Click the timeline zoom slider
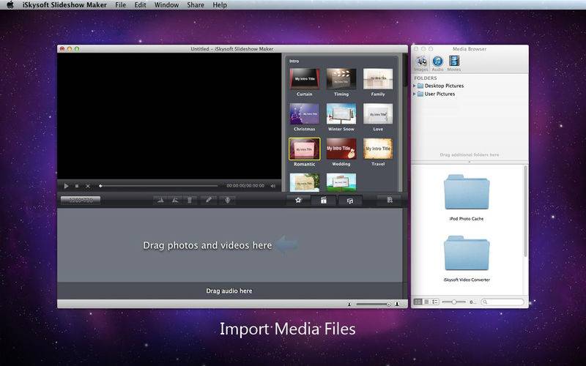 pos(374,305)
